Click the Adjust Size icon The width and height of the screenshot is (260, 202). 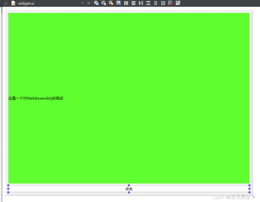click(x=178, y=3)
